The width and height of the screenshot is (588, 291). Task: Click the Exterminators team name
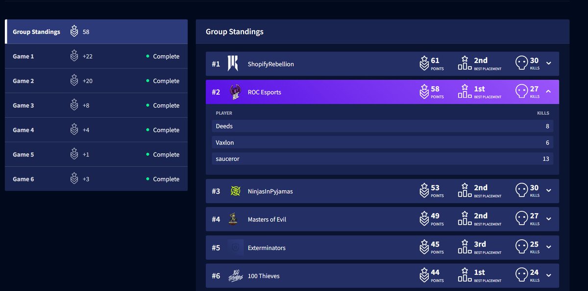(267, 248)
